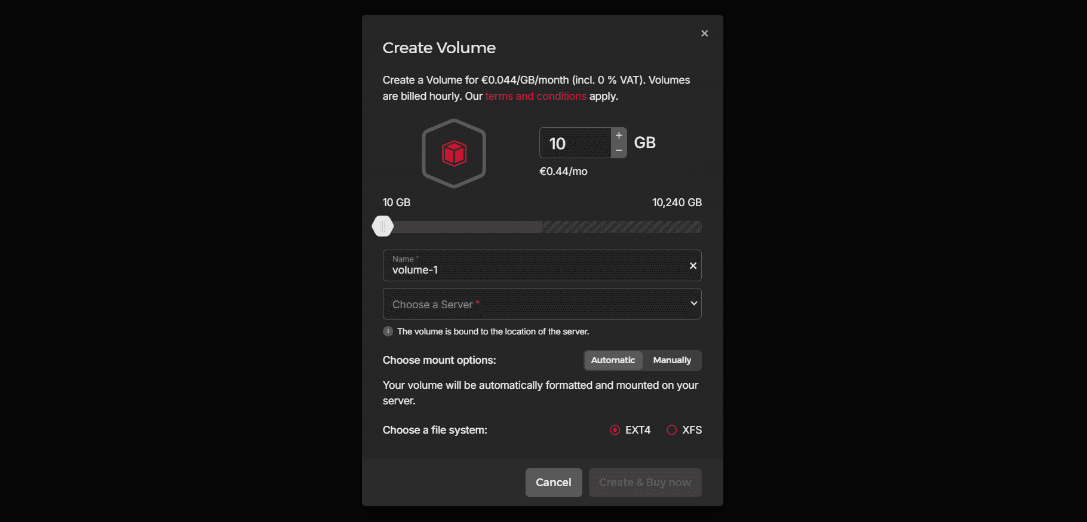Click the hatched section of the size slider
This screenshot has height=522, width=1087.
[622, 227]
